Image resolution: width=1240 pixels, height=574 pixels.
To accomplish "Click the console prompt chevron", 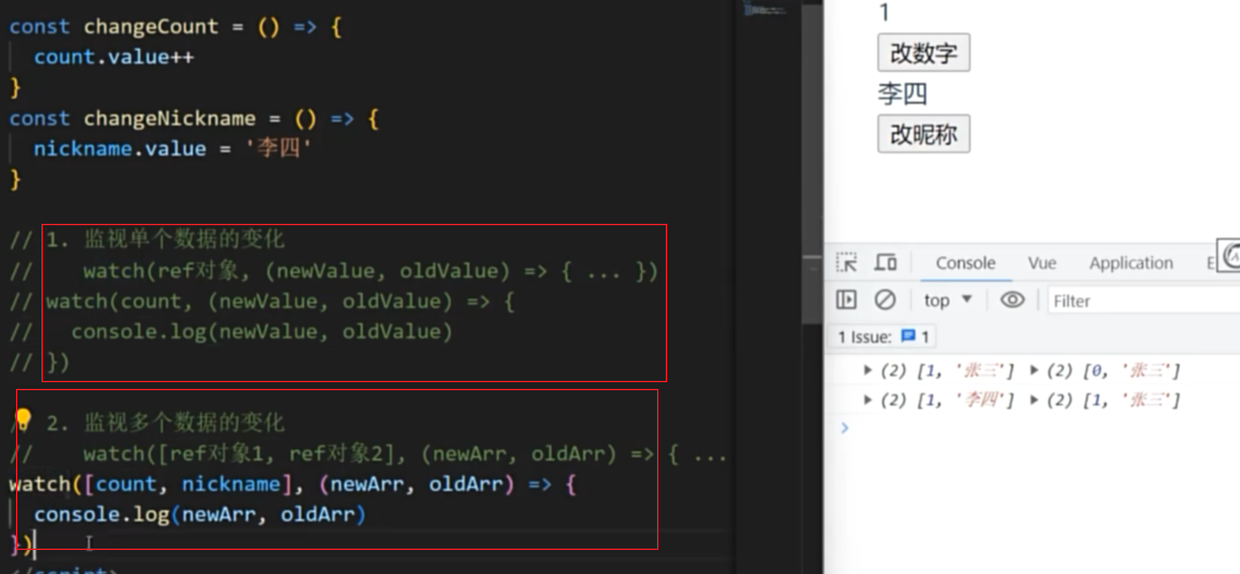I will pyautogui.click(x=845, y=428).
